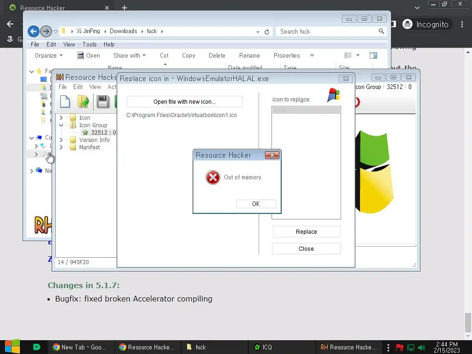The image size is (472, 354).
Task: Close the Out of memory error dialog
Action: click(272, 155)
